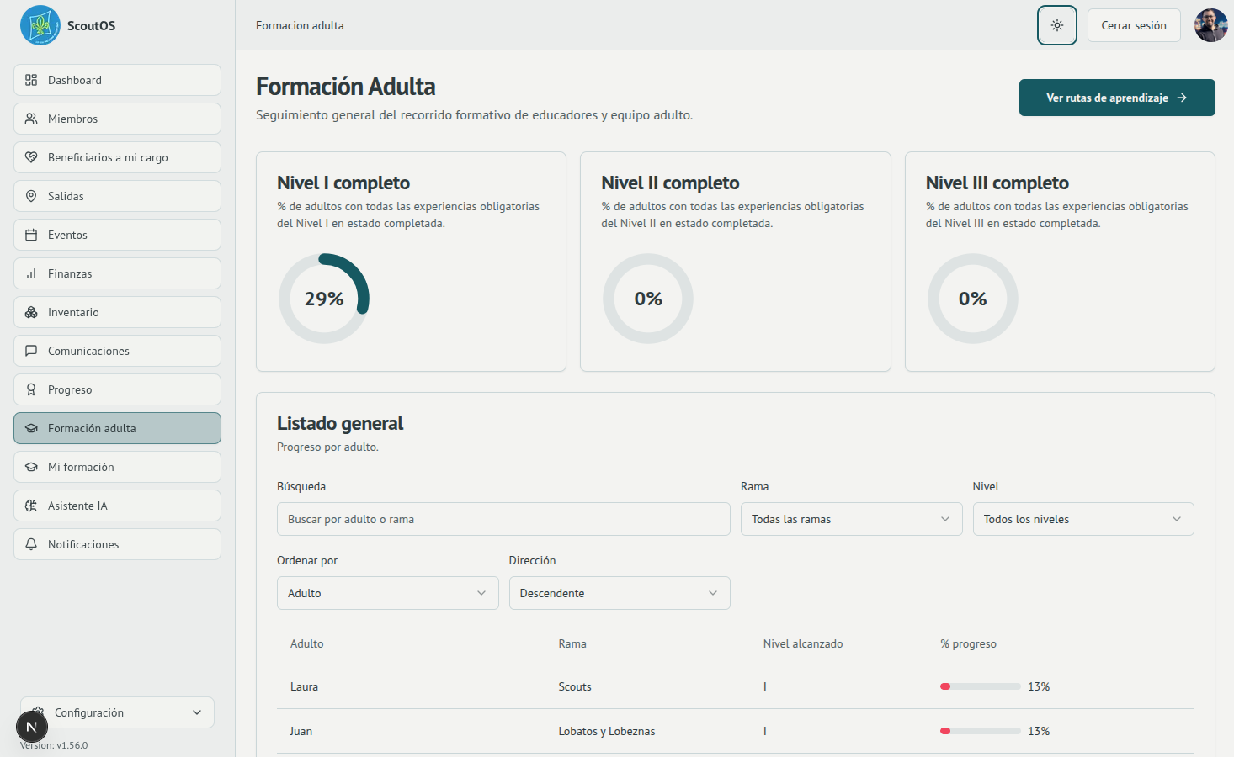Click the Comunicaciones chat bubble icon
Viewport: 1234px width, 757px height.
31,351
